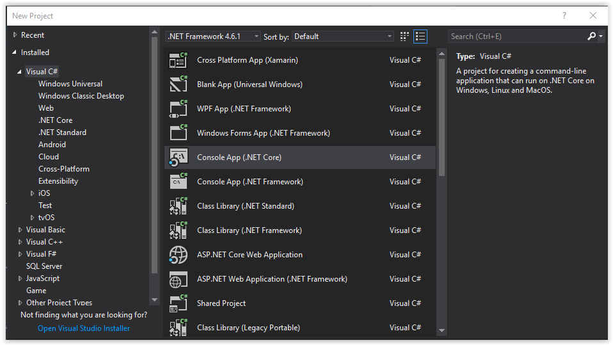This screenshot has width=613, height=345.
Task: Open the Sort by Default dropdown
Action: [x=343, y=36]
